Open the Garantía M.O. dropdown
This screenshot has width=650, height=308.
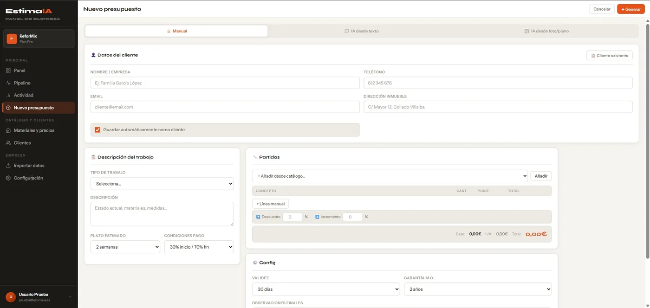[x=478, y=289]
